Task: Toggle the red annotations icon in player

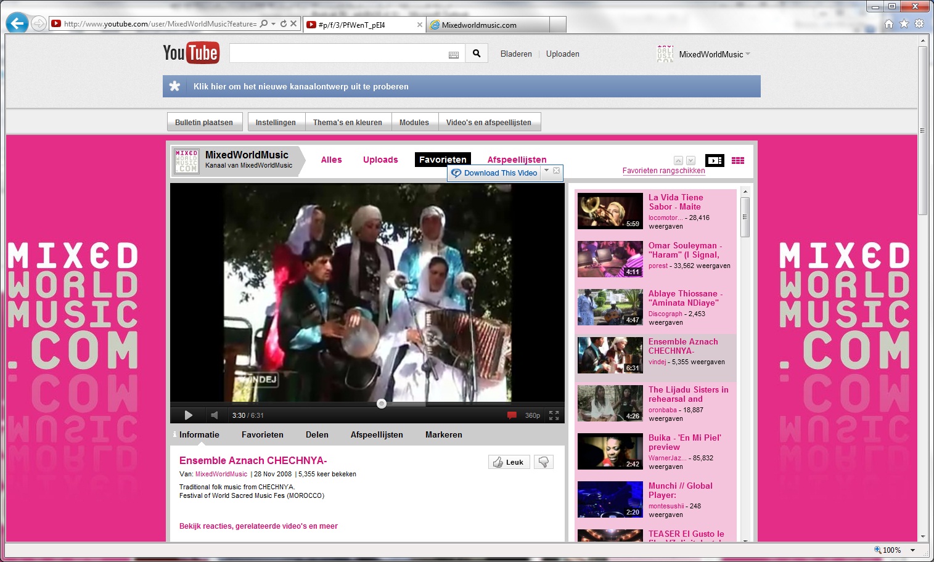Action: click(x=512, y=415)
